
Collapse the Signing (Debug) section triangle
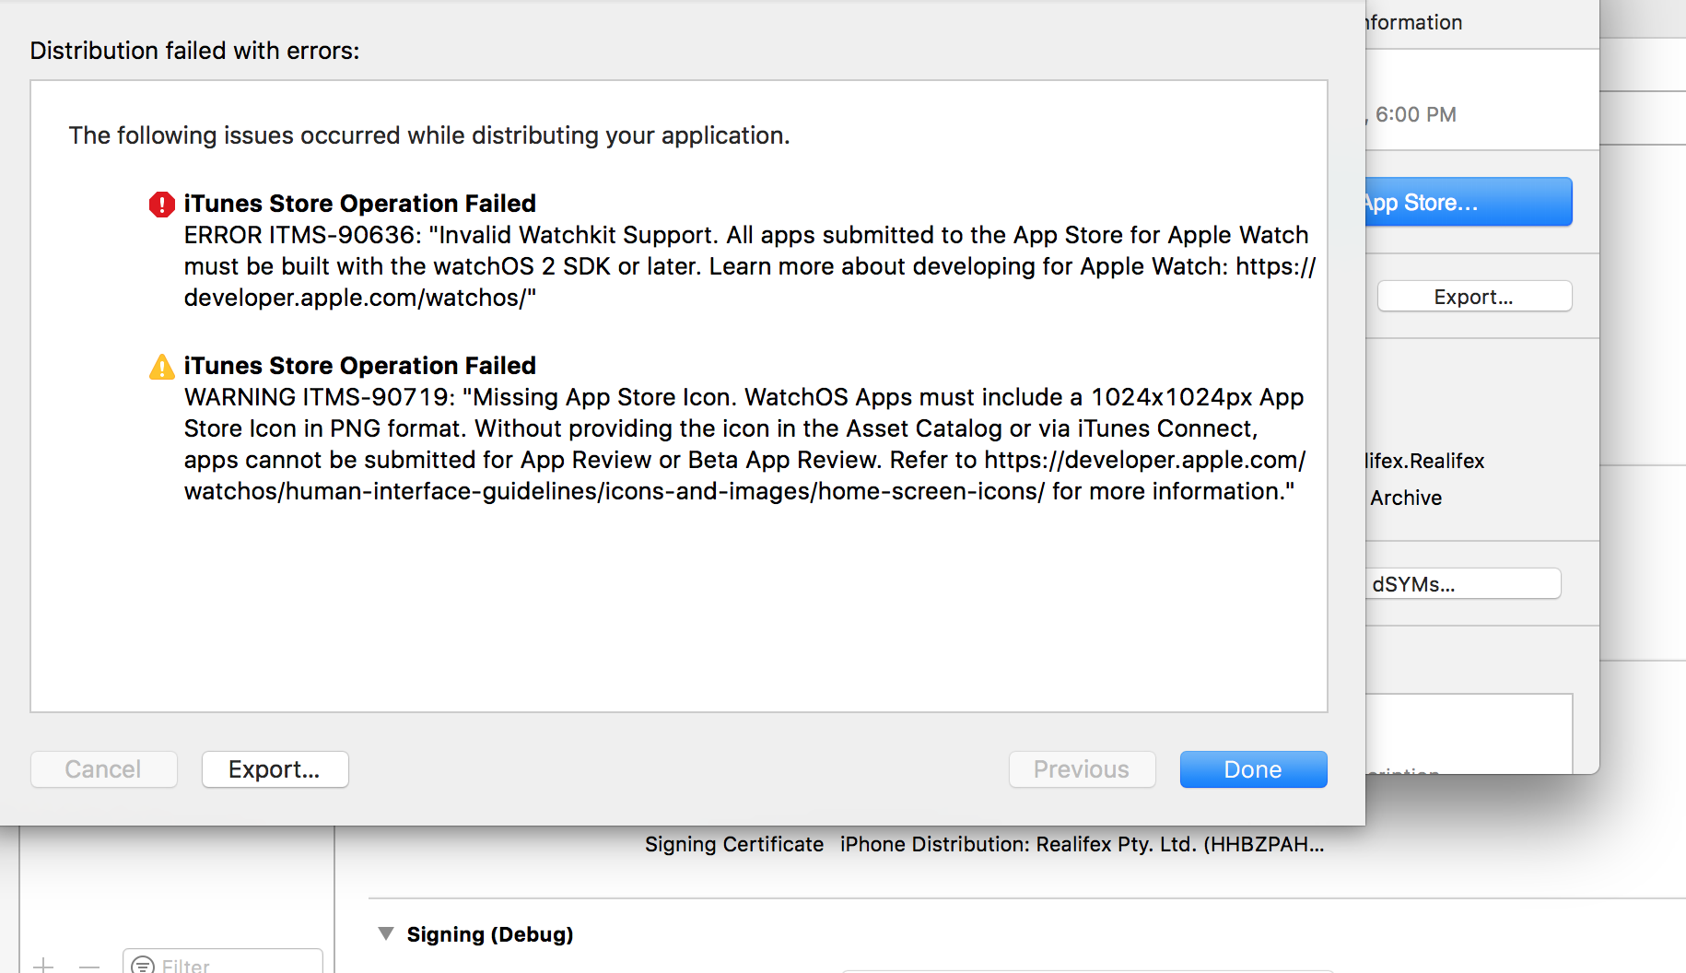[x=386, y=933]
